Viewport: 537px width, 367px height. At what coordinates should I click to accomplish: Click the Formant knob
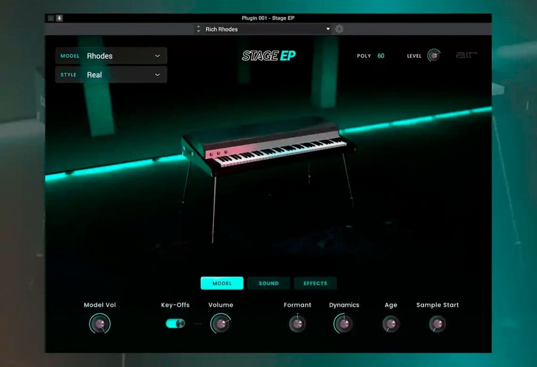pyautogui.click(x=297, y=324)
